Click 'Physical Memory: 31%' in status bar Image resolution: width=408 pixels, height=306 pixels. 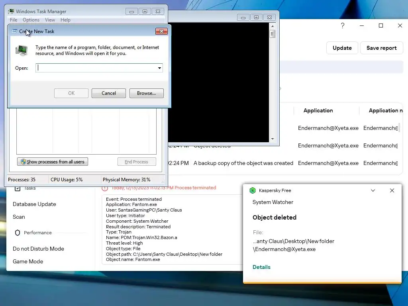click(126, 180)
